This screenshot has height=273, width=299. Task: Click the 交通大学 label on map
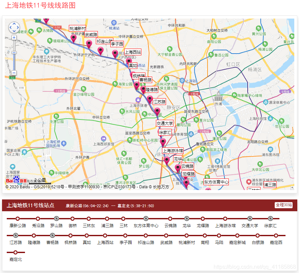tap(165, 124)
